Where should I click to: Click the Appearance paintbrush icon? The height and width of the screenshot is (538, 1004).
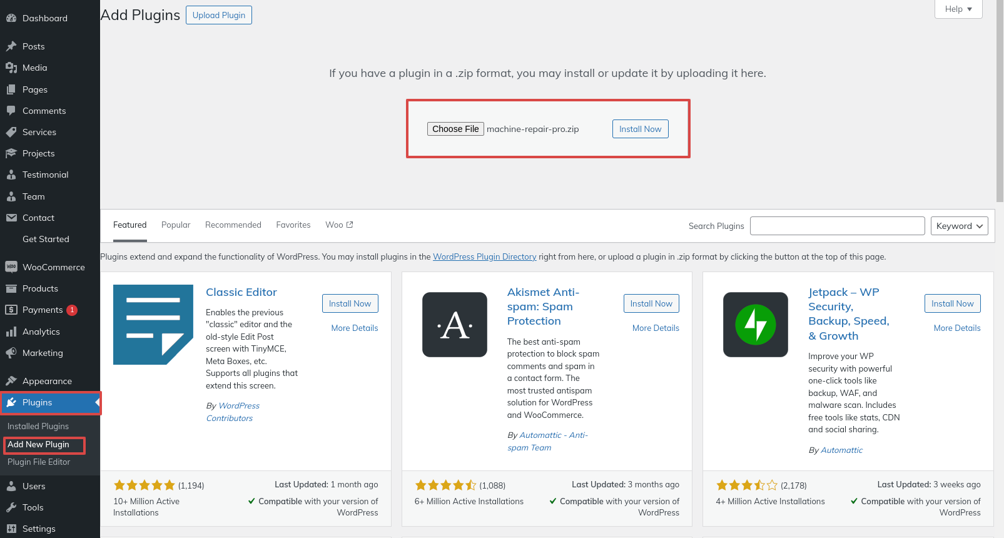pos(11,381)
